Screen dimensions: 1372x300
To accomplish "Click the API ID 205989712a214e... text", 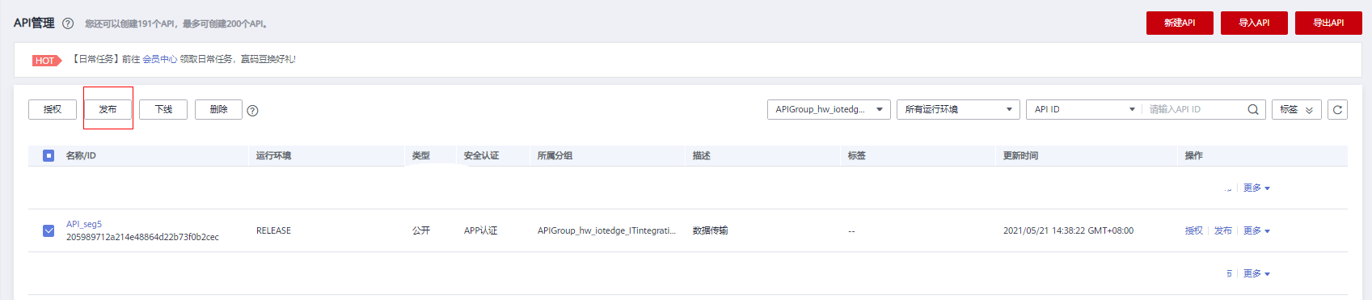I will [142, 237].
